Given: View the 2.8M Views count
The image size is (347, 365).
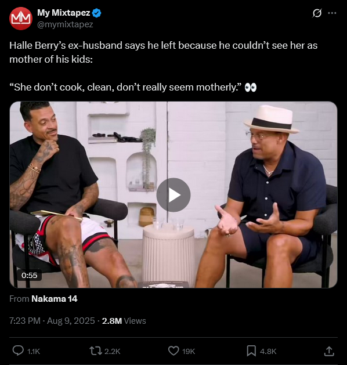Looking at the screenshot, I should coord(124,321).
